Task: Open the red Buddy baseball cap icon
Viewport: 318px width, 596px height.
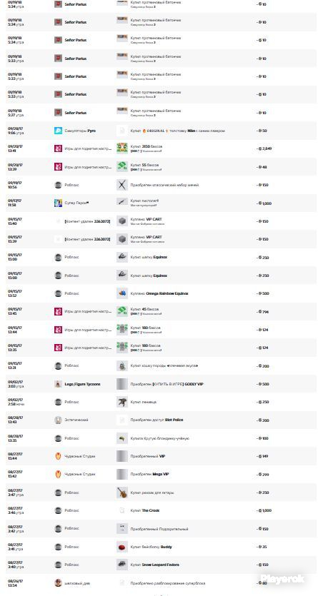Action: [x=122, y=547]
